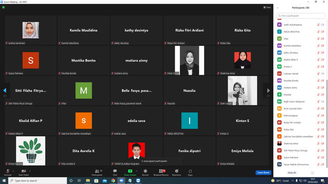Select Khalid Alfian P in participants list
The width and height of the screenshot is (328, 184).
click(301, 60)
